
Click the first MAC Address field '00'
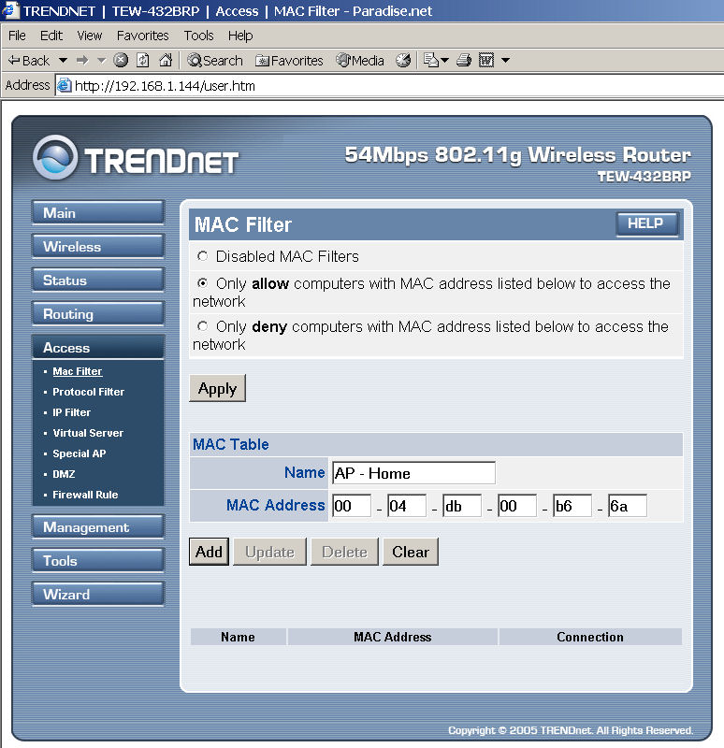coord(352,506)
